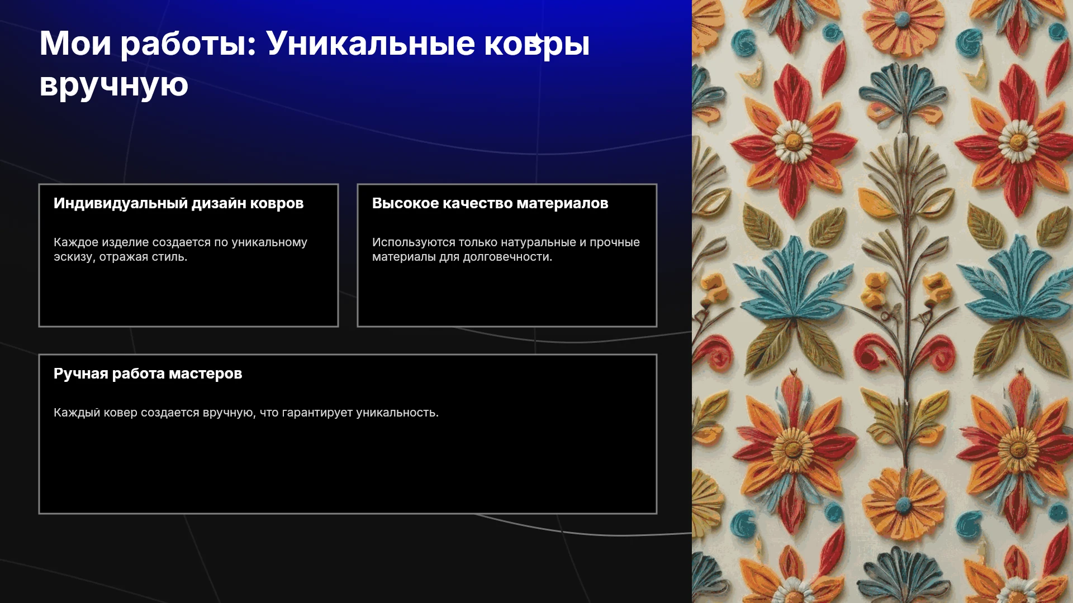Click the 'Ручная работа мастеров' heading
The height and width of the screenshot is (603, 1073).
(x=148, y=374)
